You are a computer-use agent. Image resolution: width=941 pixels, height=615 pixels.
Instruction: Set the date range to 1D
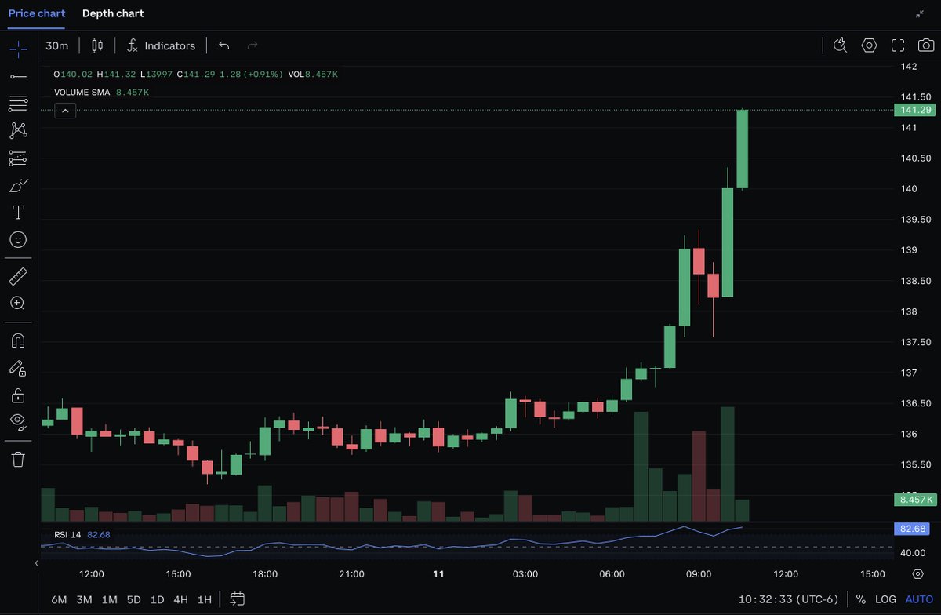pos(157,599)
